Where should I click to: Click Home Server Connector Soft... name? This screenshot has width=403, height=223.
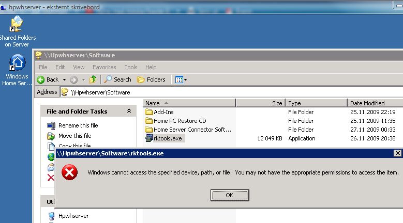[192, 130]
